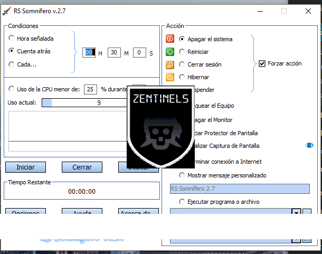322x254 pixels.
Task: Click the Cerrar button
Action: click(82, 167)
